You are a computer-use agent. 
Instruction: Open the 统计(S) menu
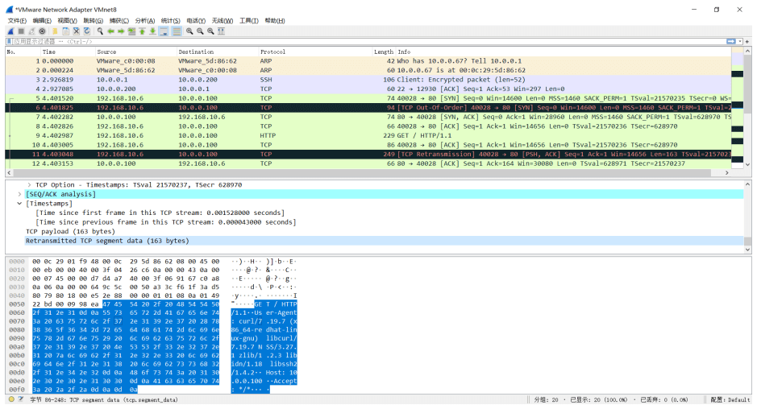[x=170, y=21]
